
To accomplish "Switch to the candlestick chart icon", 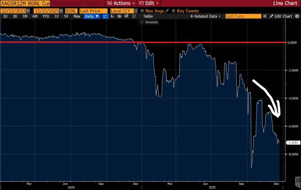I will point(119,16).
